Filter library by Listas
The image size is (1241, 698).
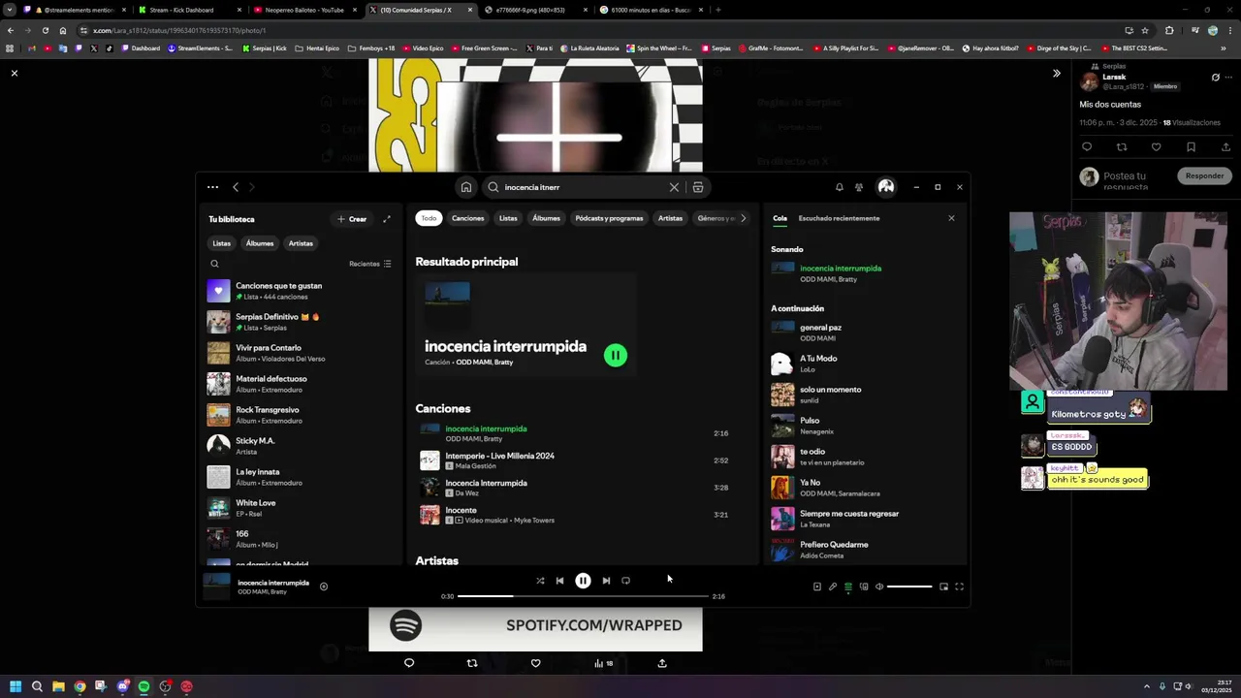click(x=222, y=243)
